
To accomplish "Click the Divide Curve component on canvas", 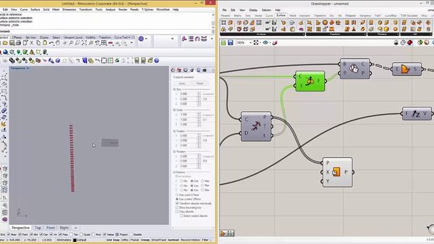I will pos(256,127).
